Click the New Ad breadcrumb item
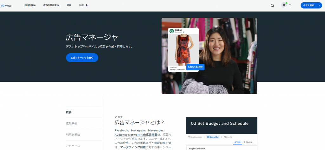 (228, 137)
